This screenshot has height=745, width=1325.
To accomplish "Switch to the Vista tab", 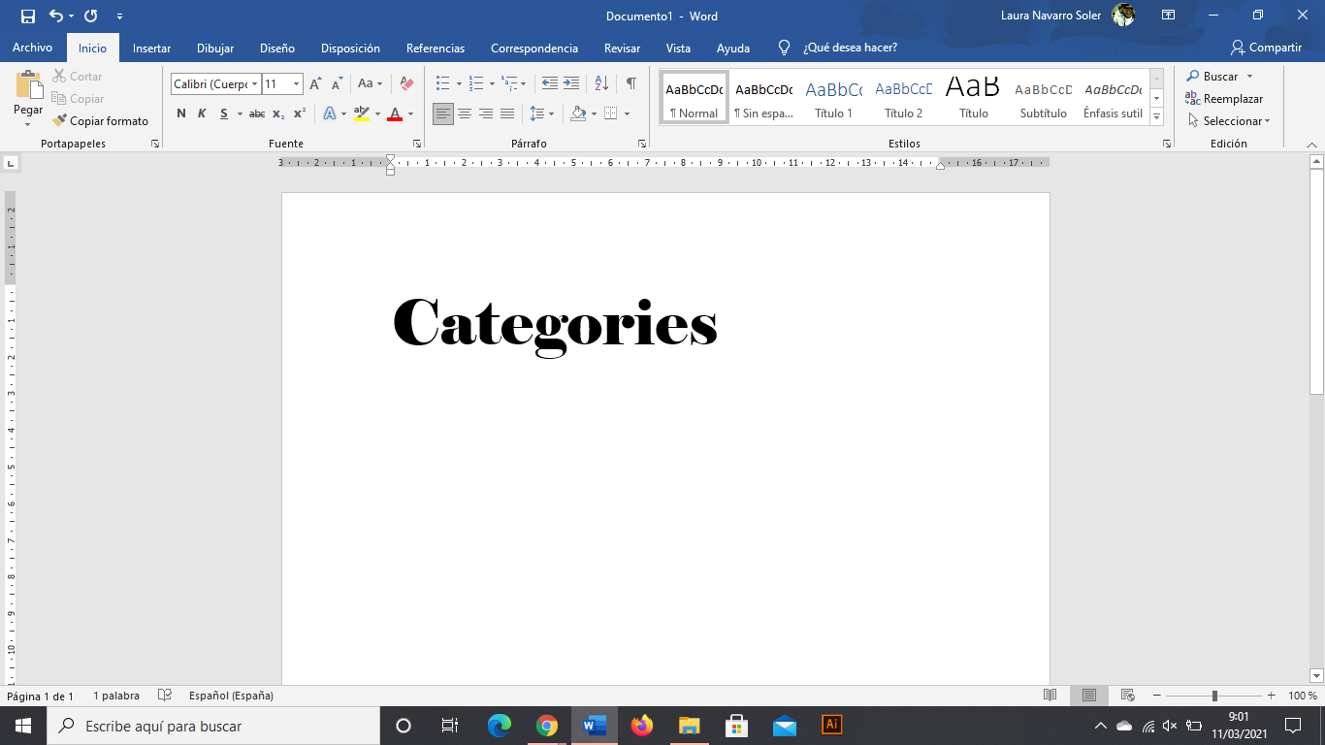I will [678, 48].
